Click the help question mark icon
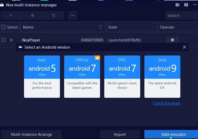The width and height of the screenshot is (198, 139). click(186, 5)
